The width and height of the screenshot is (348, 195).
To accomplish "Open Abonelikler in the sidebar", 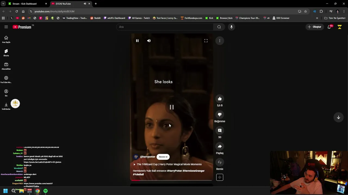I will [x=6, y=66].
